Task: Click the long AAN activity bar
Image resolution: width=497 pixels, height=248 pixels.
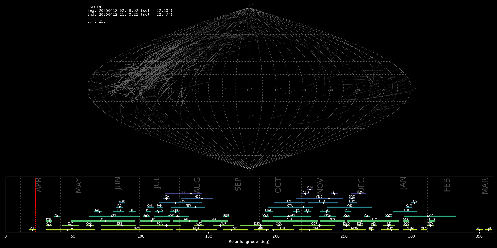Action: 430,216
